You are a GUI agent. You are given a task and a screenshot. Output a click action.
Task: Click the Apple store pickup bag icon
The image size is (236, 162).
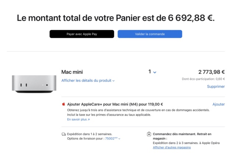tap(149, 134)
